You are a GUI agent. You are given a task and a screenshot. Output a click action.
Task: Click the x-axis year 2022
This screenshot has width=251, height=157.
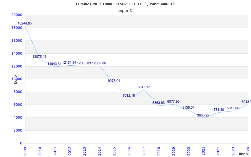(x=218, y=151)
